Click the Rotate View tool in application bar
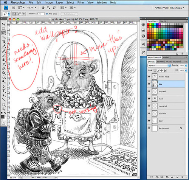 [54, 8]
